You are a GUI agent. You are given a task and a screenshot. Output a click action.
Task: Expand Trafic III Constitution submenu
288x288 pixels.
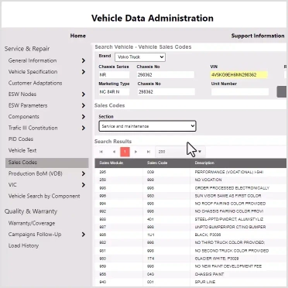tap(84, 128)
